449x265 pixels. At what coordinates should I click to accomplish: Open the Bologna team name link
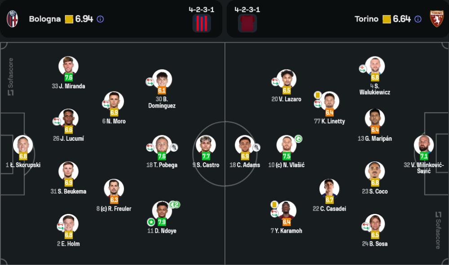[x=44, y=19]
